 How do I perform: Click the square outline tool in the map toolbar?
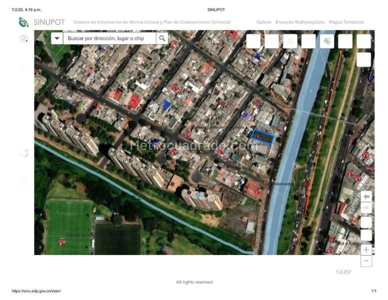(x=290, y=41)
